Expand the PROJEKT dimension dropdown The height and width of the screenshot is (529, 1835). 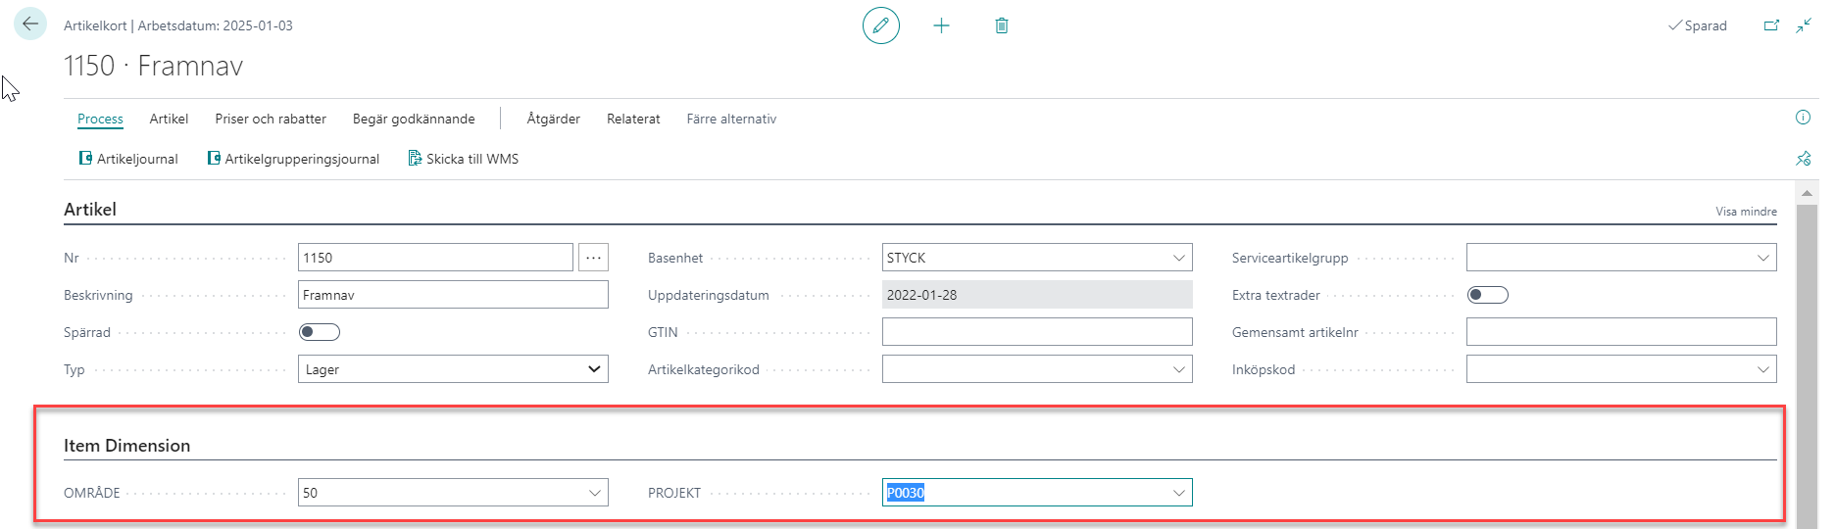point(1178,493)
